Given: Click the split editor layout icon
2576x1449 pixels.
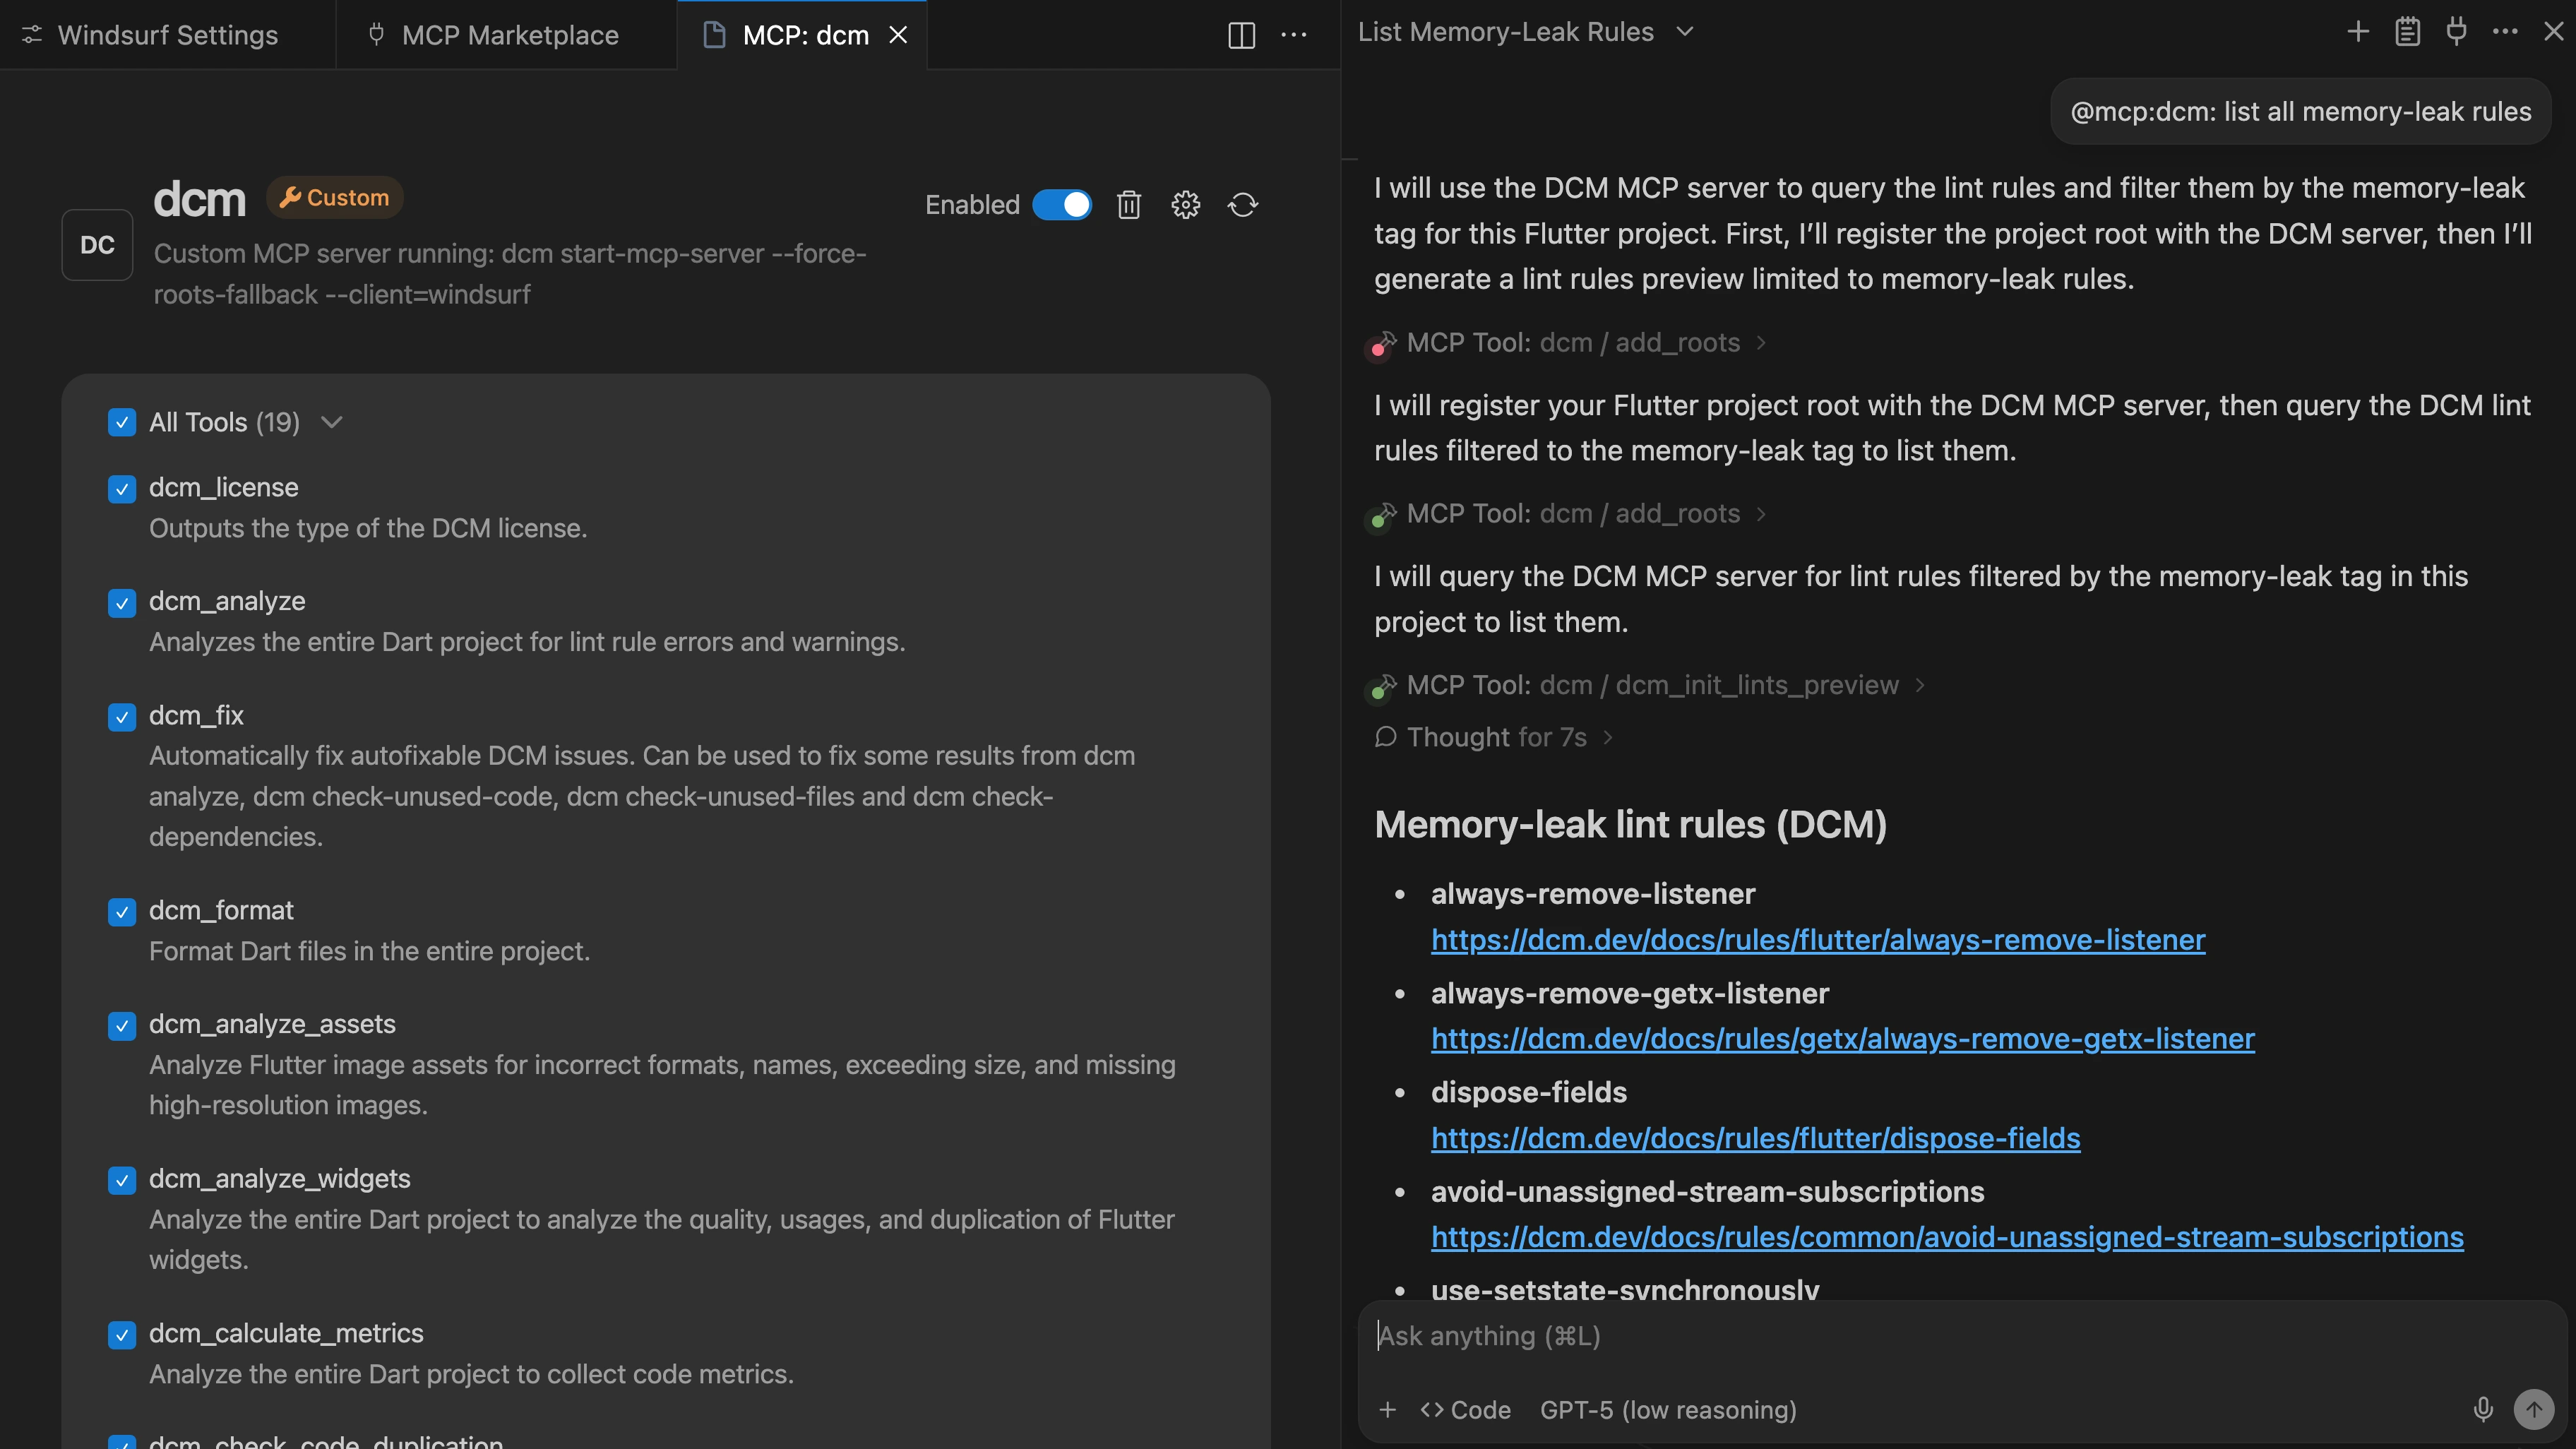Looking at the screenshot, I should tap(1241, 35).
